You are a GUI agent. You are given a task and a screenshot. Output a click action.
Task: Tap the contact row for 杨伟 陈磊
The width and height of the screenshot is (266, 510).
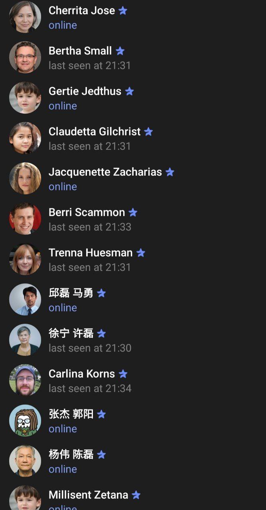tap(133, 461)
